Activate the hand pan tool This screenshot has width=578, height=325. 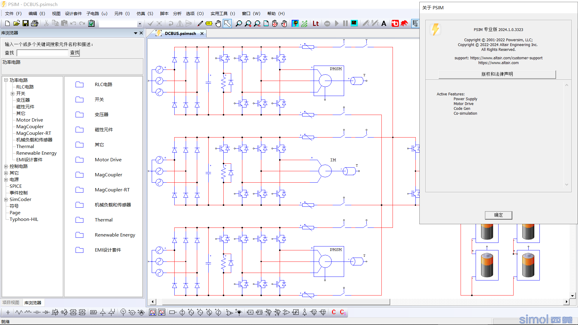218,23
